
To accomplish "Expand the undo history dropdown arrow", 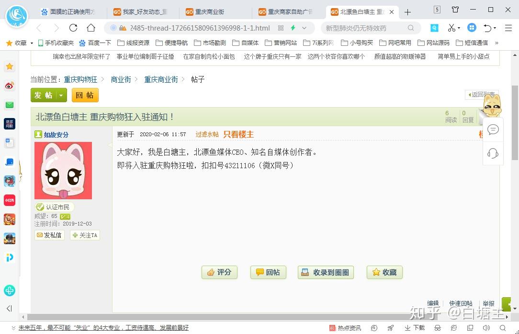I will pos(495,28).
